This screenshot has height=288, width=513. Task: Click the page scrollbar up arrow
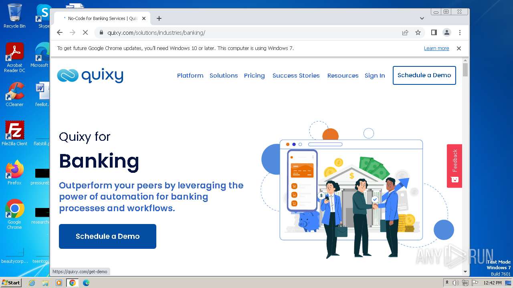(465, 60)
